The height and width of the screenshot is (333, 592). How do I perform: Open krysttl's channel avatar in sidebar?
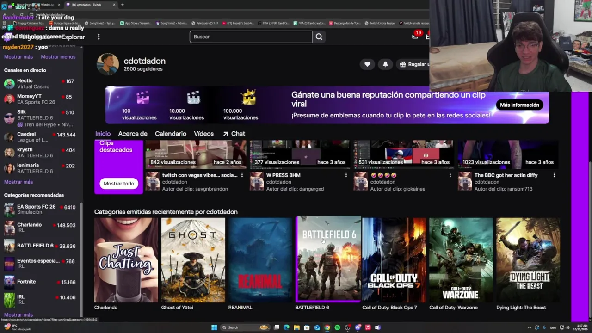9,153
